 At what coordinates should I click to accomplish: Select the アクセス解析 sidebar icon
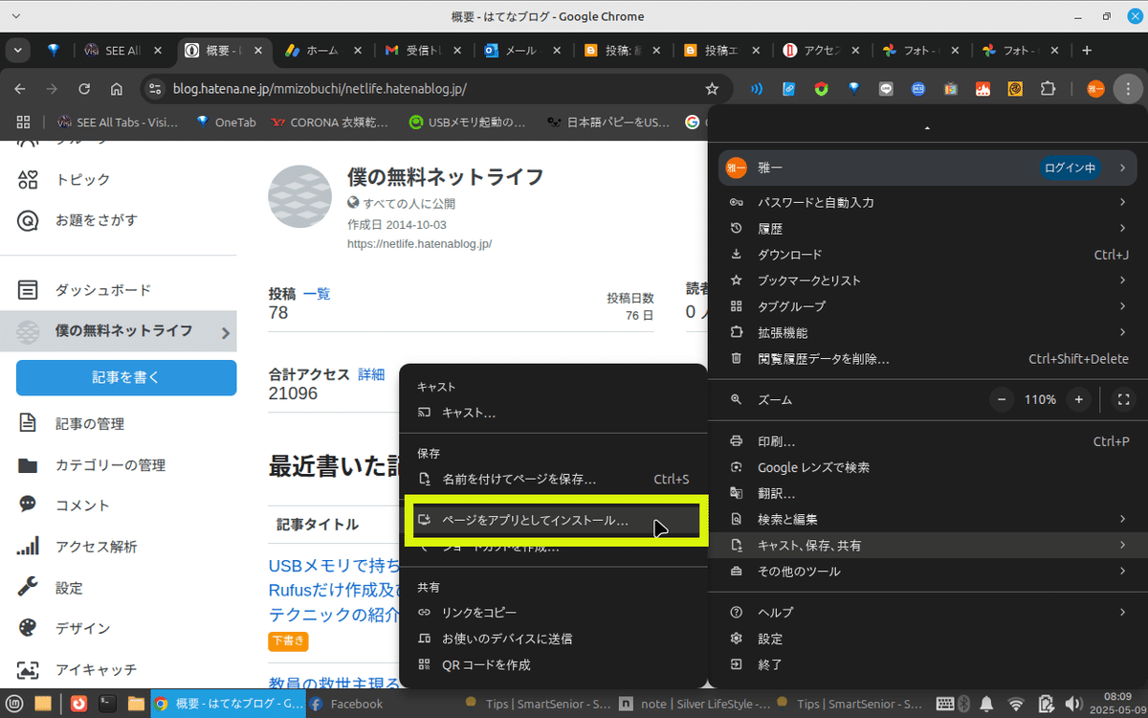pos(27,546)
